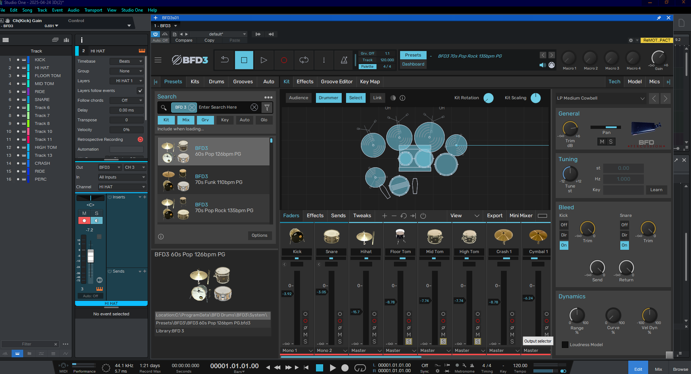
Task: Open the Search panel three-dot menu
Action: tap(268, 97)
